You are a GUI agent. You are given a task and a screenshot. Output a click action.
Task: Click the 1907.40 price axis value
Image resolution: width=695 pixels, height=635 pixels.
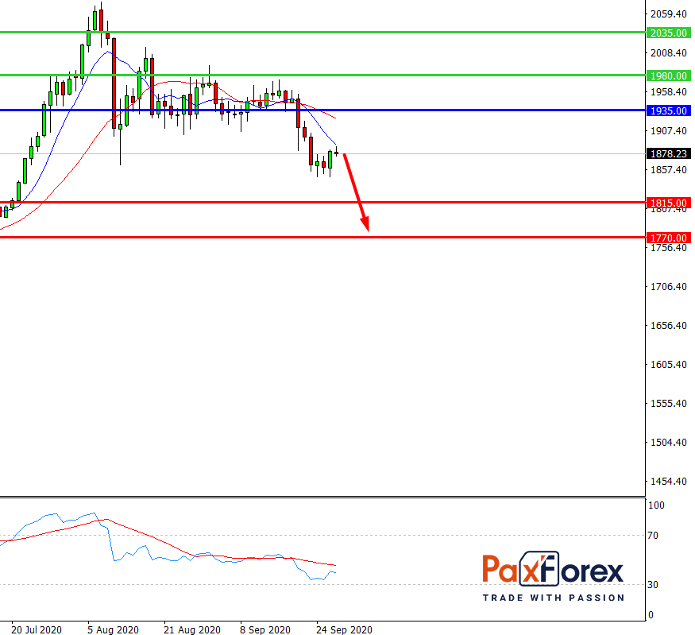pyautogui.click(x=669, y=131)
